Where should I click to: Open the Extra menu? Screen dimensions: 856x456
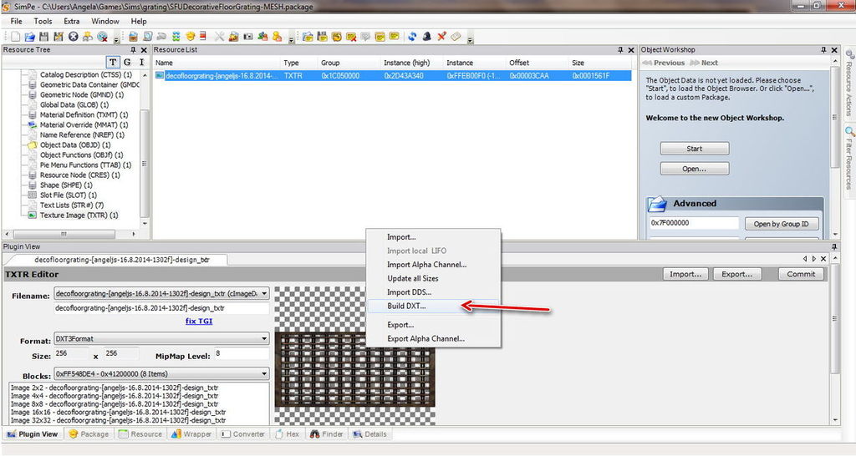pos(72,21)
